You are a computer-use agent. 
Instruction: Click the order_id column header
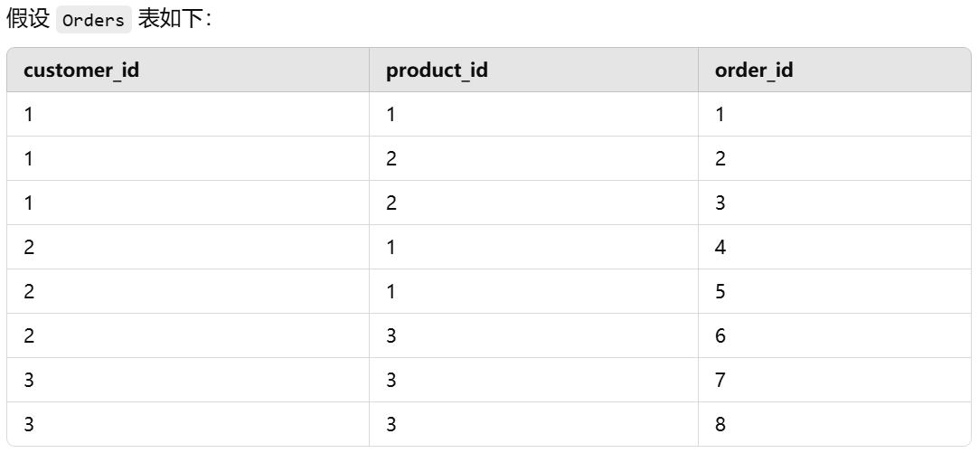click(x=753, y=70)
